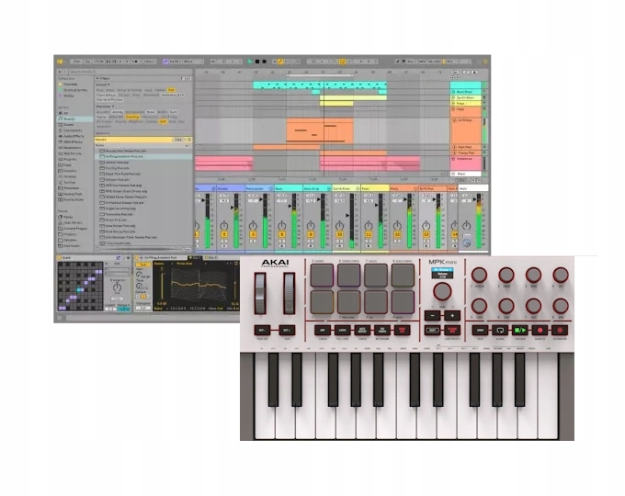Toggle the track 2 activator in the mixer
This screenshot has width=625, height=496.
[224, 234]
